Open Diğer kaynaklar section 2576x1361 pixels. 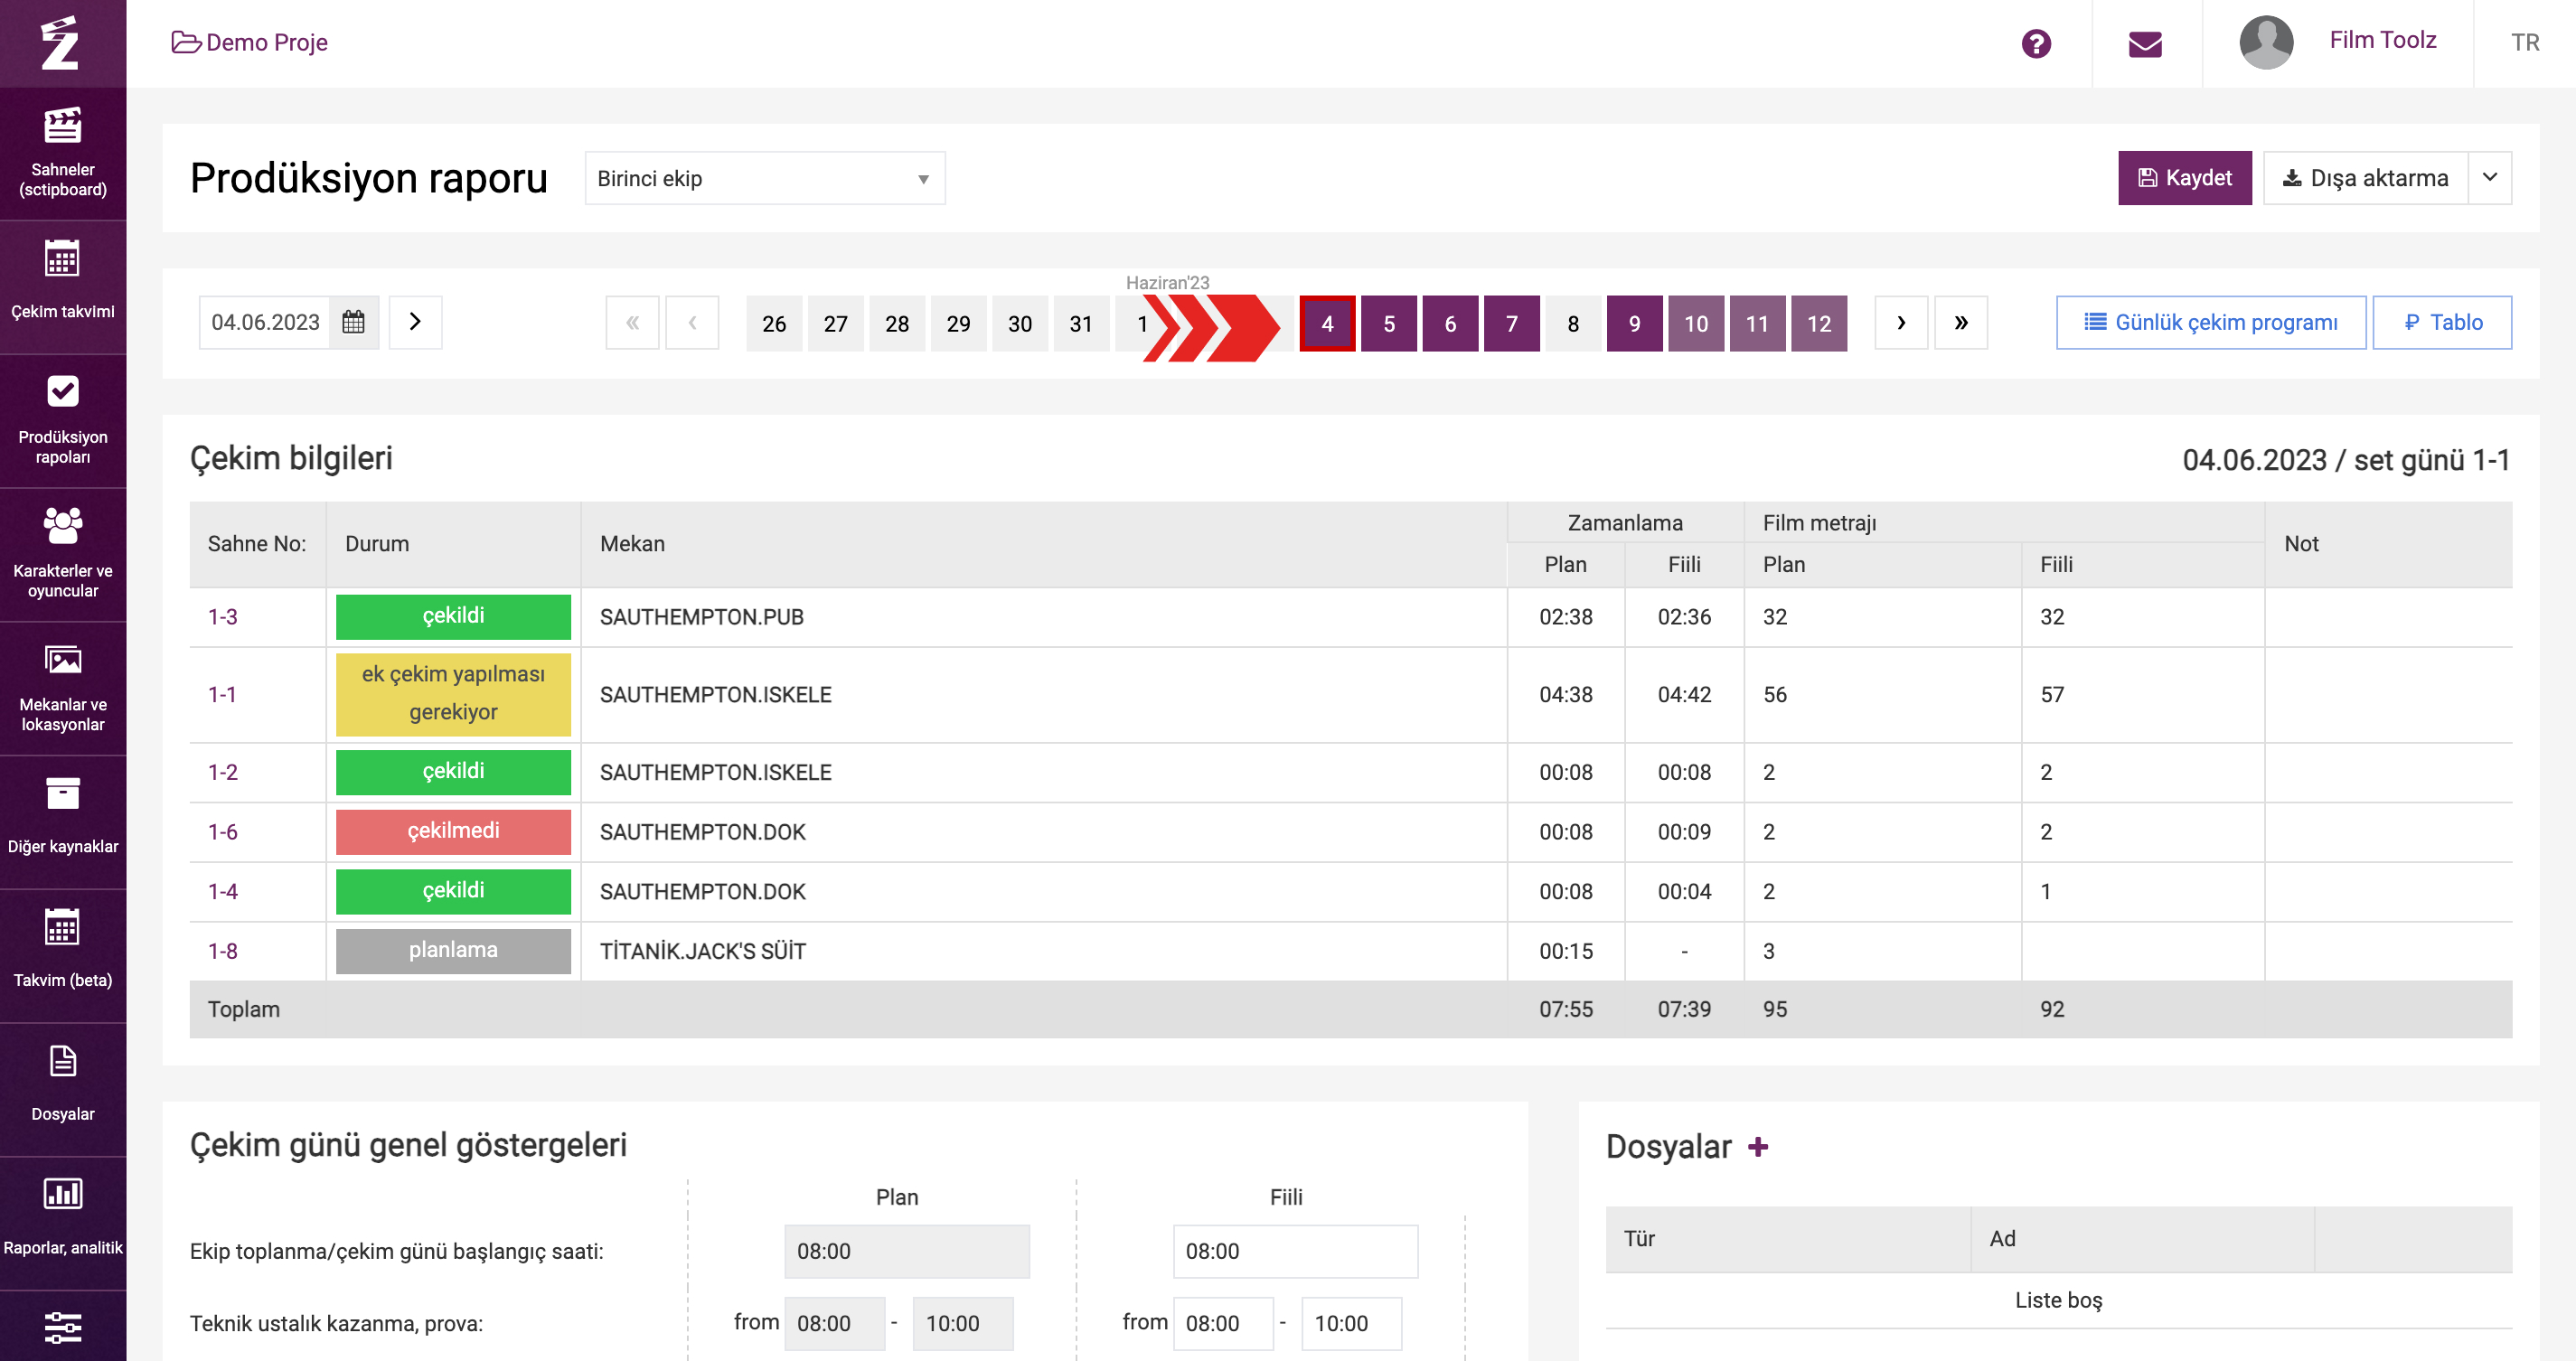pos(63,823)
